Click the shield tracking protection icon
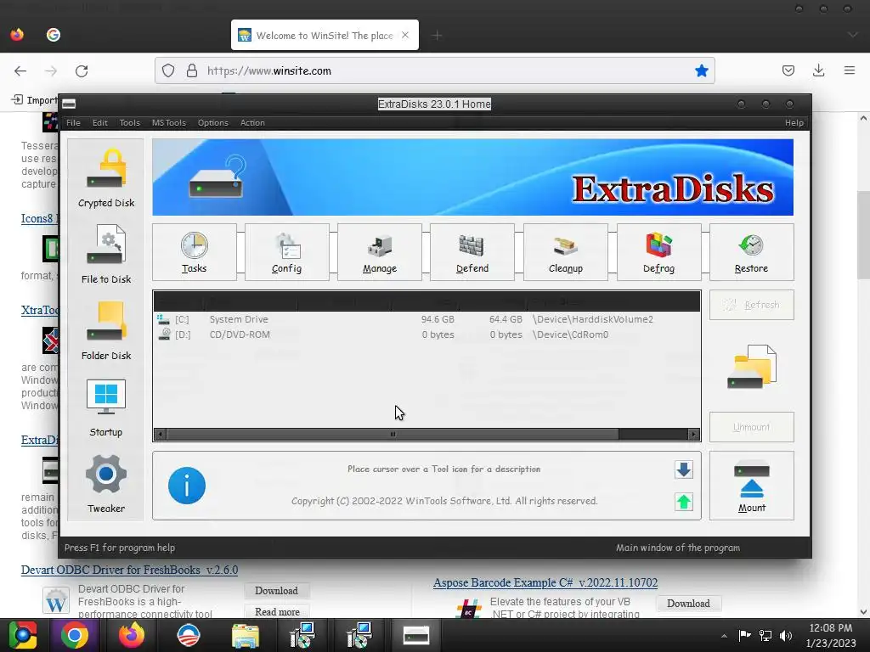Viewport: 870px width, 652px height. click(x=168, y=70)
